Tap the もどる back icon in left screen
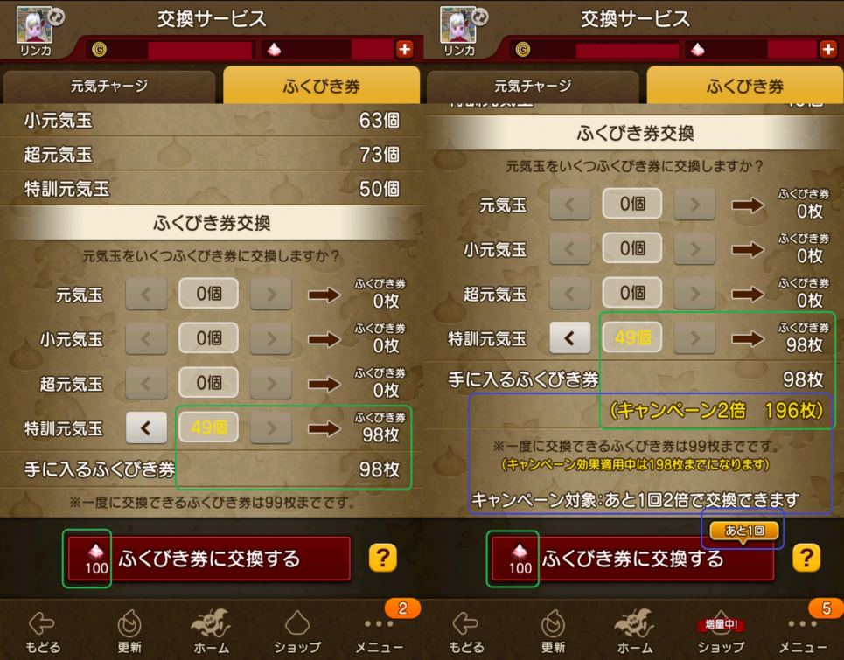This screenshot has width=844, height=660. tap(43, 630)
